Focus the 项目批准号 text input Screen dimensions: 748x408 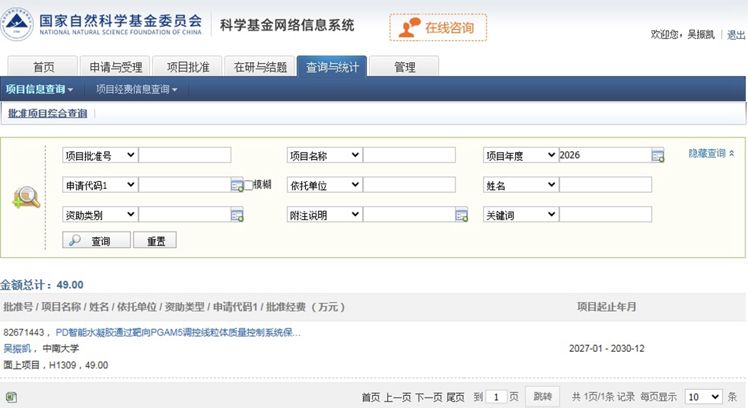point(185,155)
